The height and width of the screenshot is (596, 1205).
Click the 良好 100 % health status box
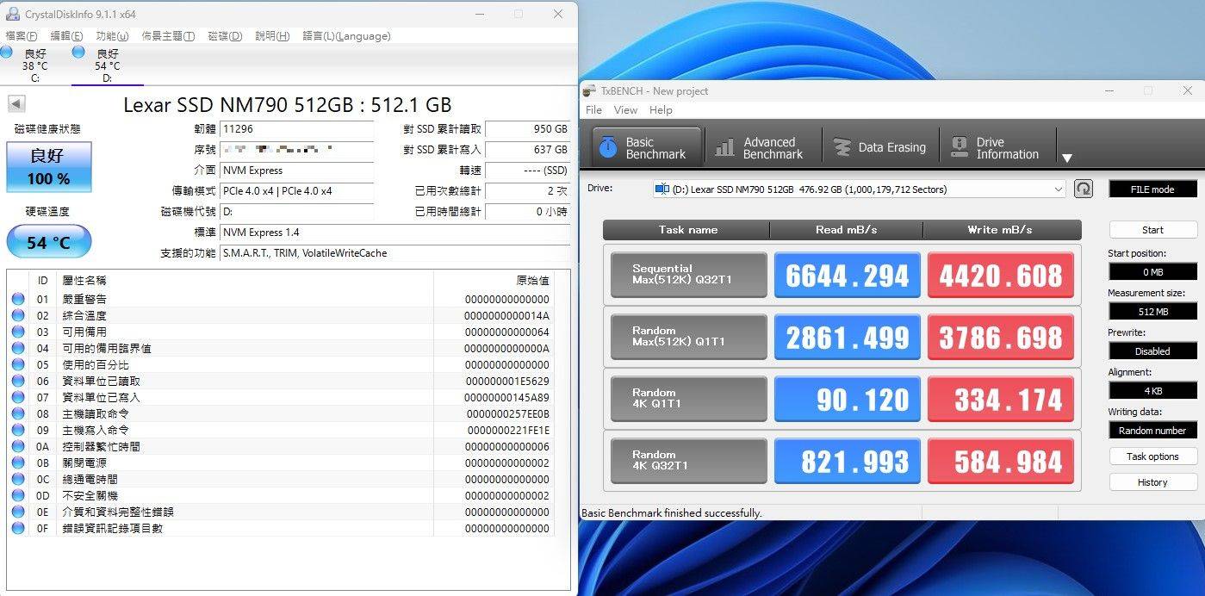click(49, 167)
